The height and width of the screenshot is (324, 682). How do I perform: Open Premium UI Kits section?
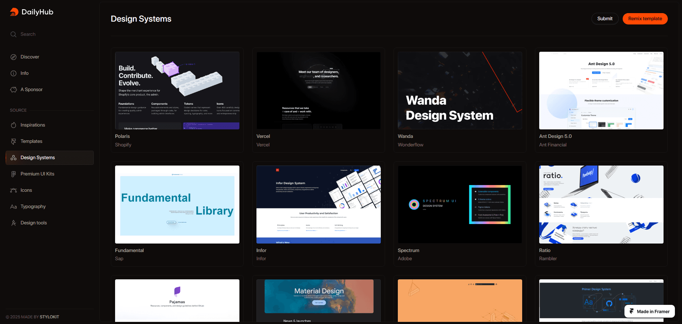click(x=37, y=174)
